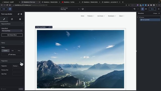
Task: Open the Home menu link
Action: [x=83, y=16]
